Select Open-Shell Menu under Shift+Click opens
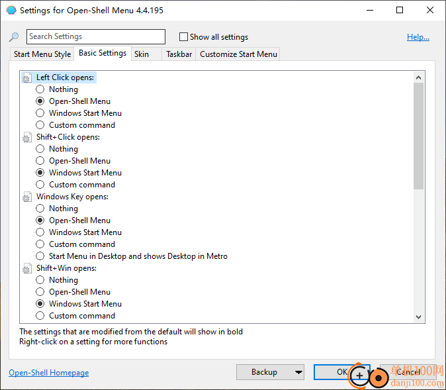 coord(40,161)
